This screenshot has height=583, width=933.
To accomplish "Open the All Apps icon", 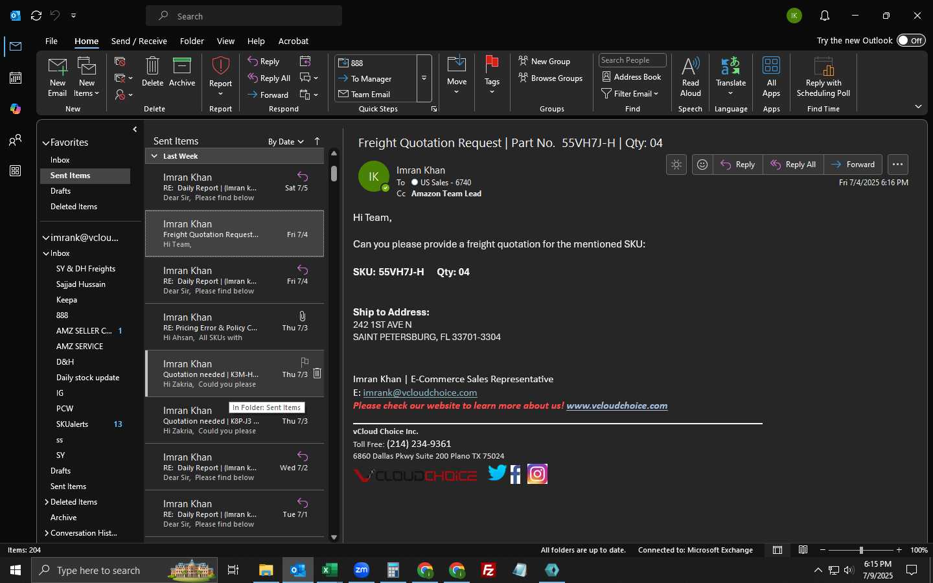I will point(771,66).
